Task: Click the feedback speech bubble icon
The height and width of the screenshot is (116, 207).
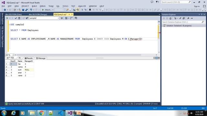Action: coord(152,2)
